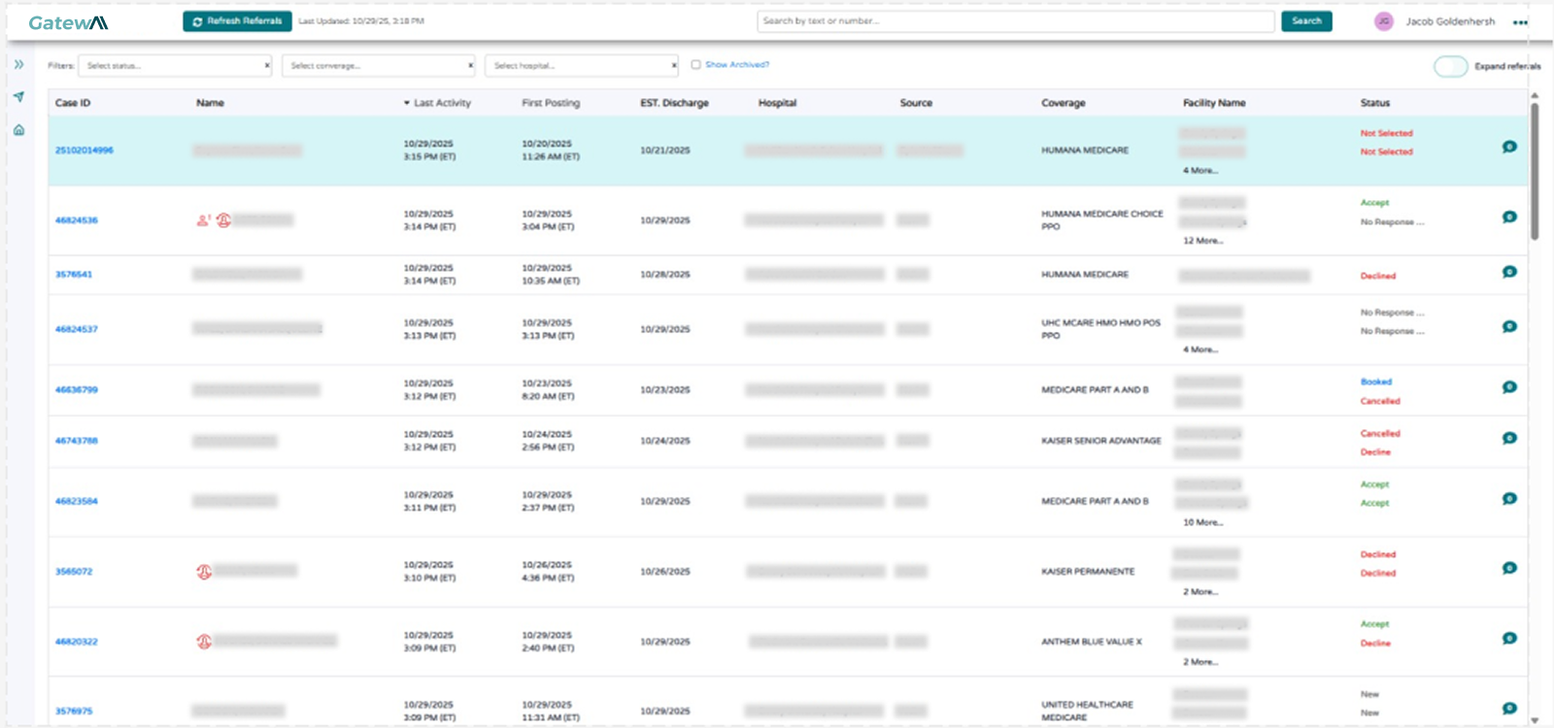Click the Show Archived? link text
This screenshot has width=1555, height=728.
(737, 65)
